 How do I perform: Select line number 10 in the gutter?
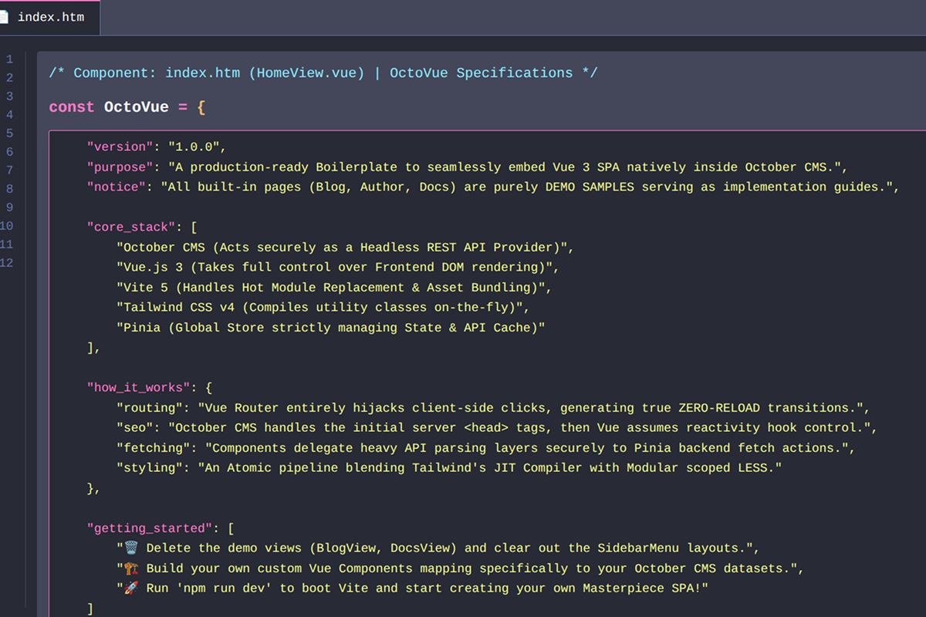(7, 226)
